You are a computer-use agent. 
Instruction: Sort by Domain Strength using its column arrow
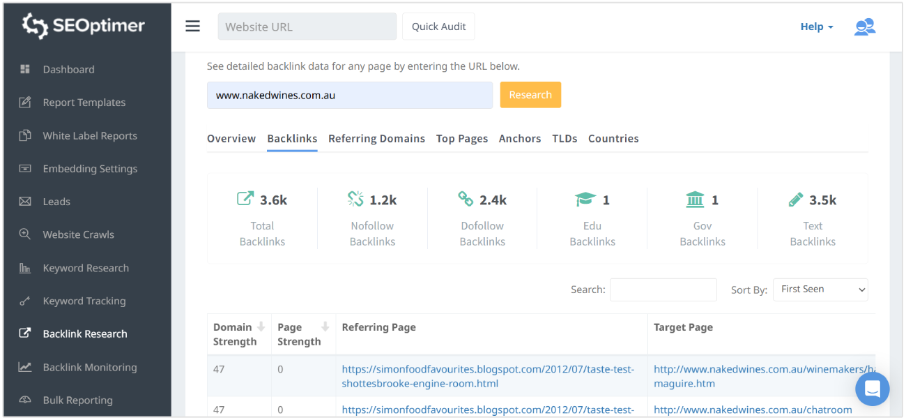[x=261, y=327]
